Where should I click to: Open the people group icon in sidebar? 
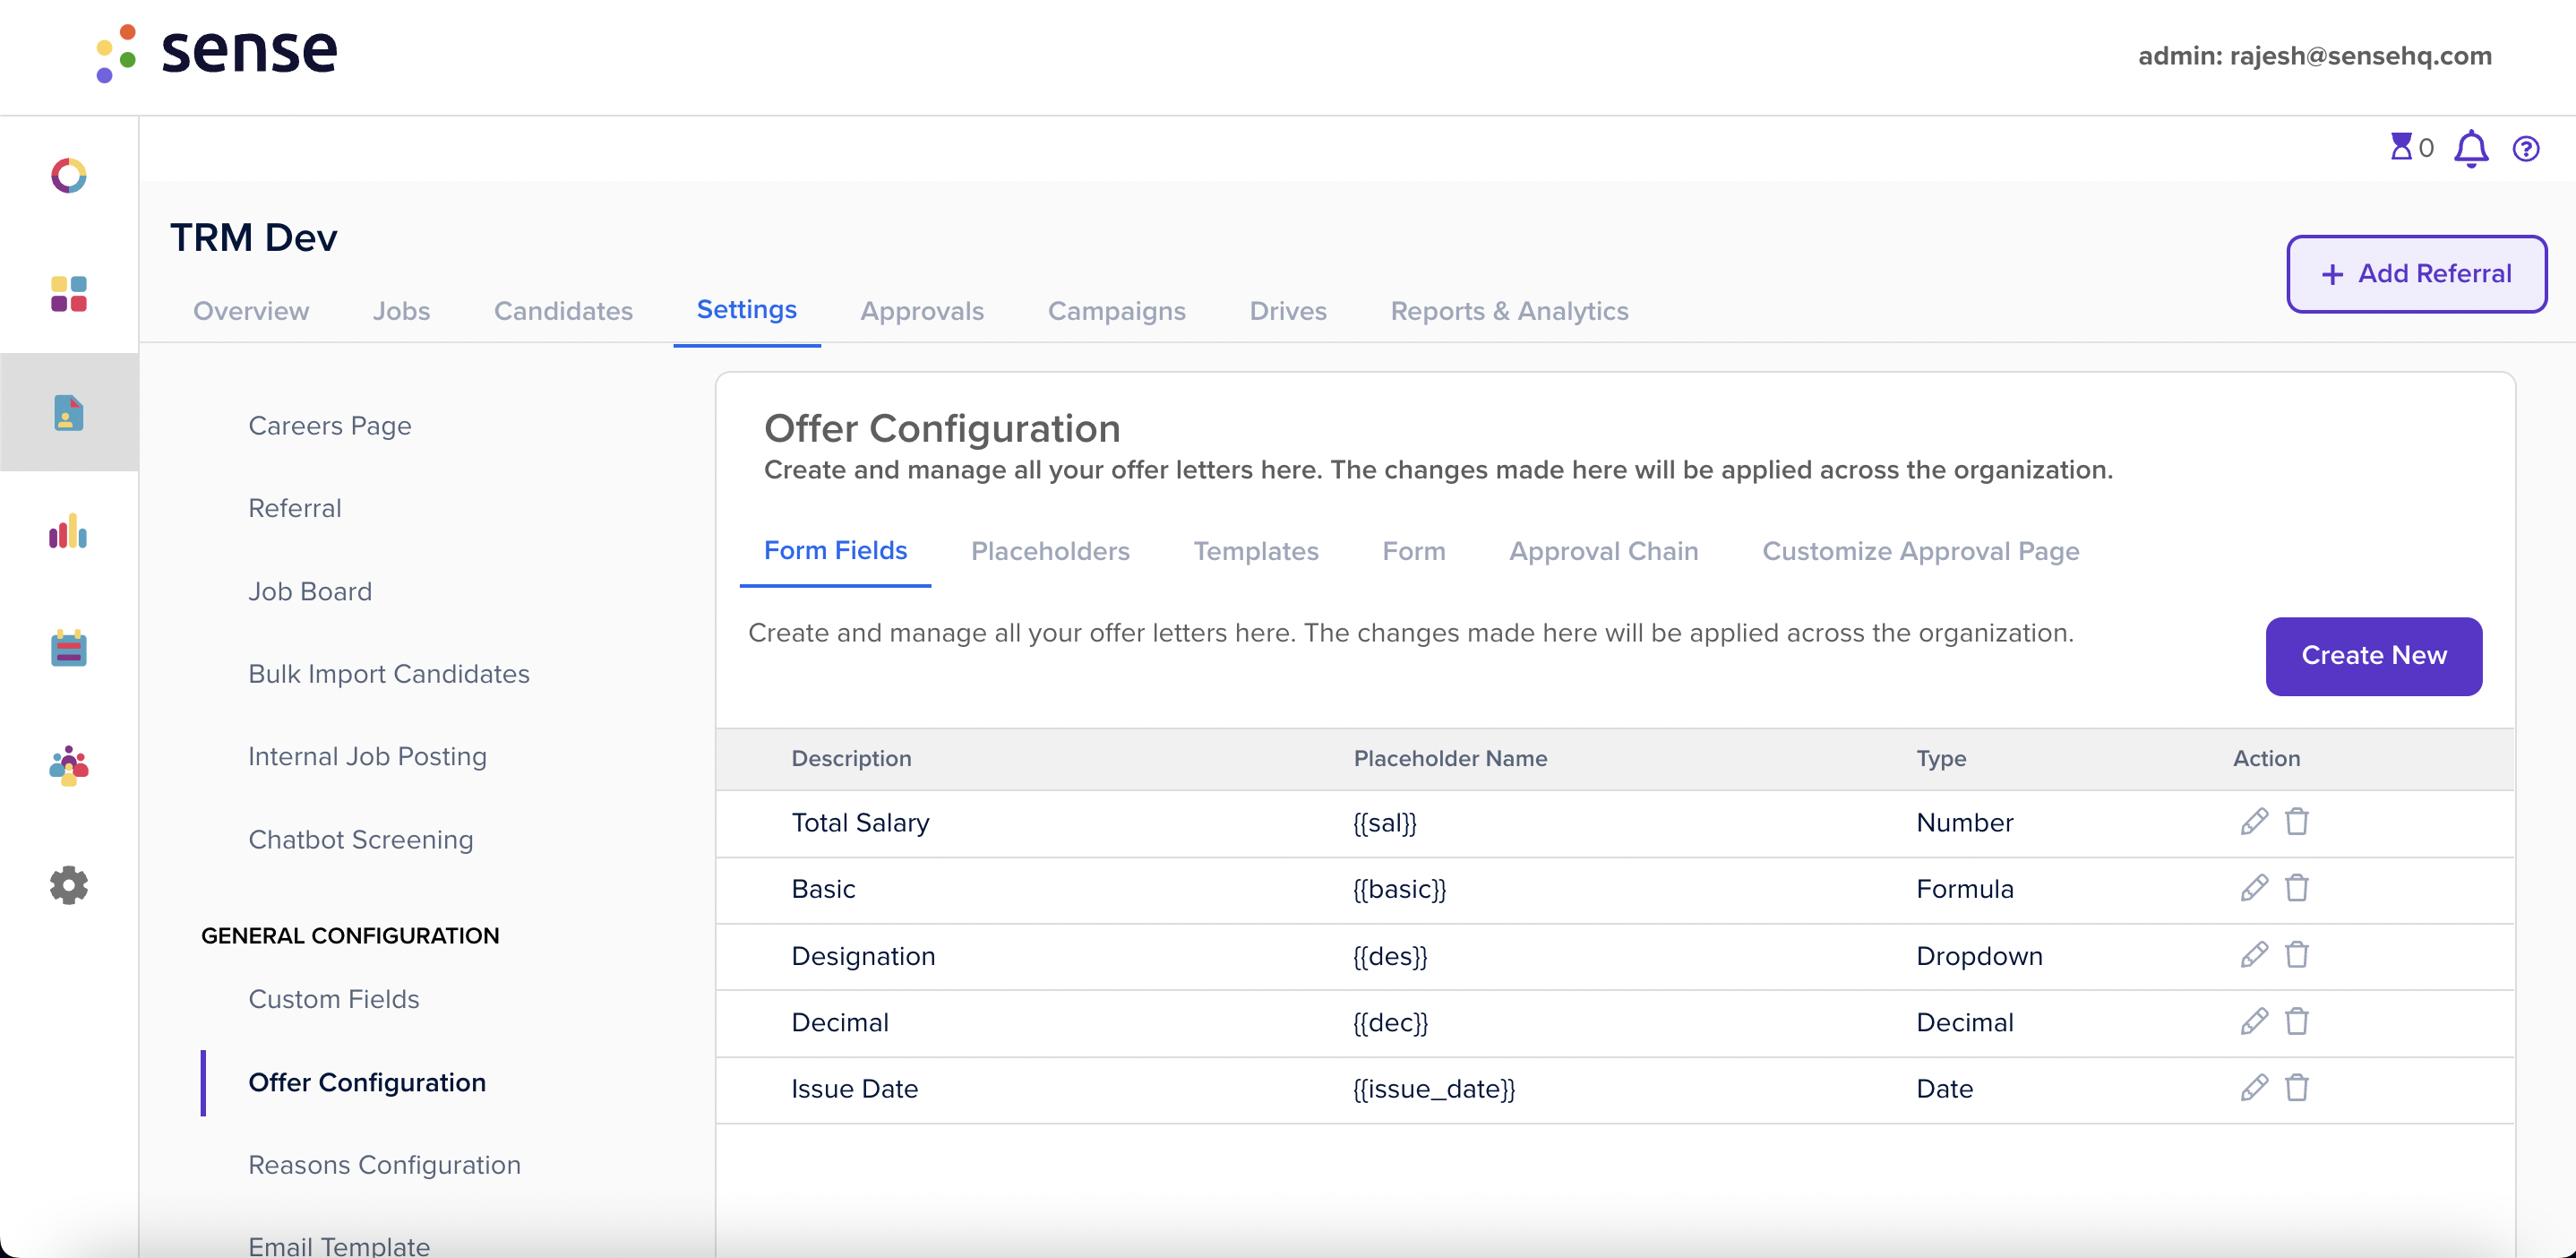69,766
